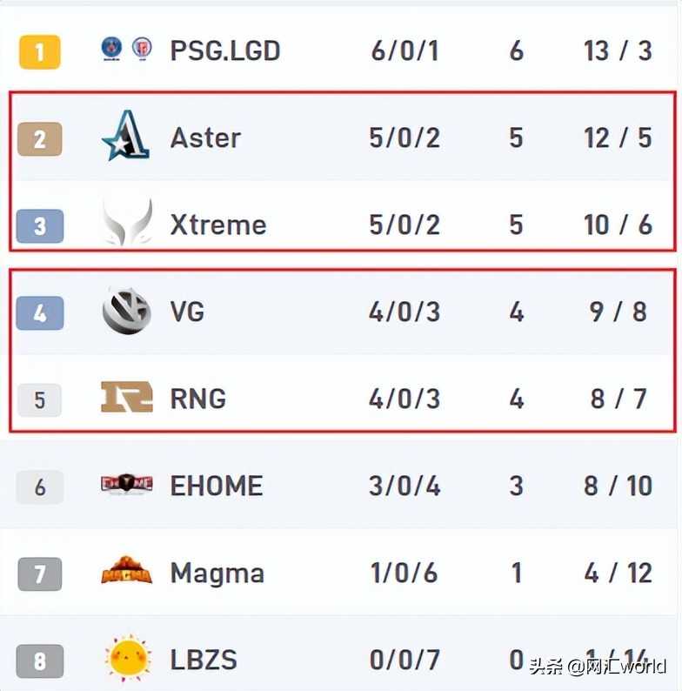Click the Xtreme 5/0/2 record

[405, 225]
